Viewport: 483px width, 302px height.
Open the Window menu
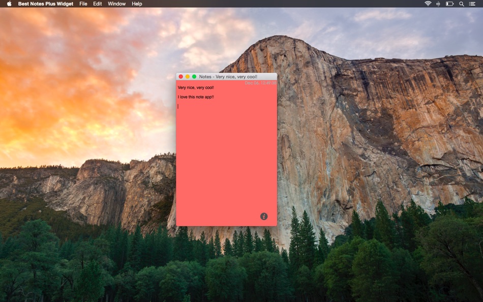[x=116, y=4]
